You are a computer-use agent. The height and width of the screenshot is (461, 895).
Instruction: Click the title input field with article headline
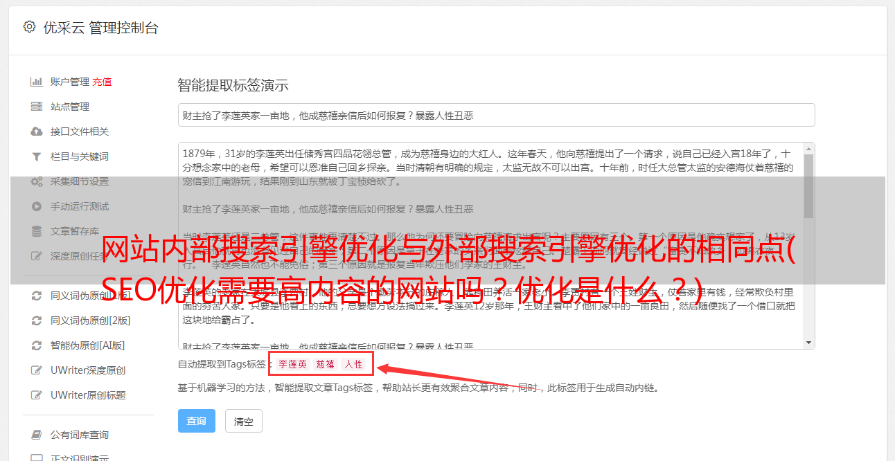(496, 115)
